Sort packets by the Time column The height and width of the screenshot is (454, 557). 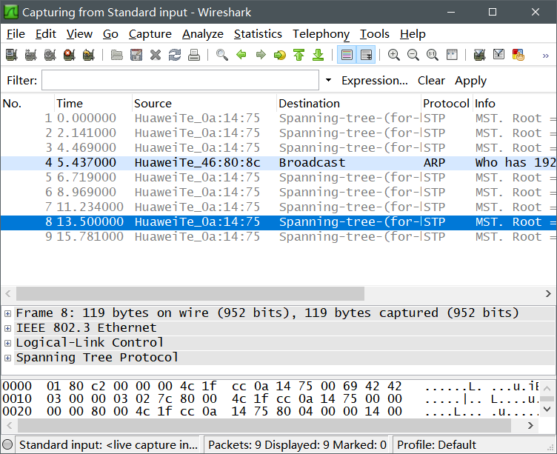(93, 104)
